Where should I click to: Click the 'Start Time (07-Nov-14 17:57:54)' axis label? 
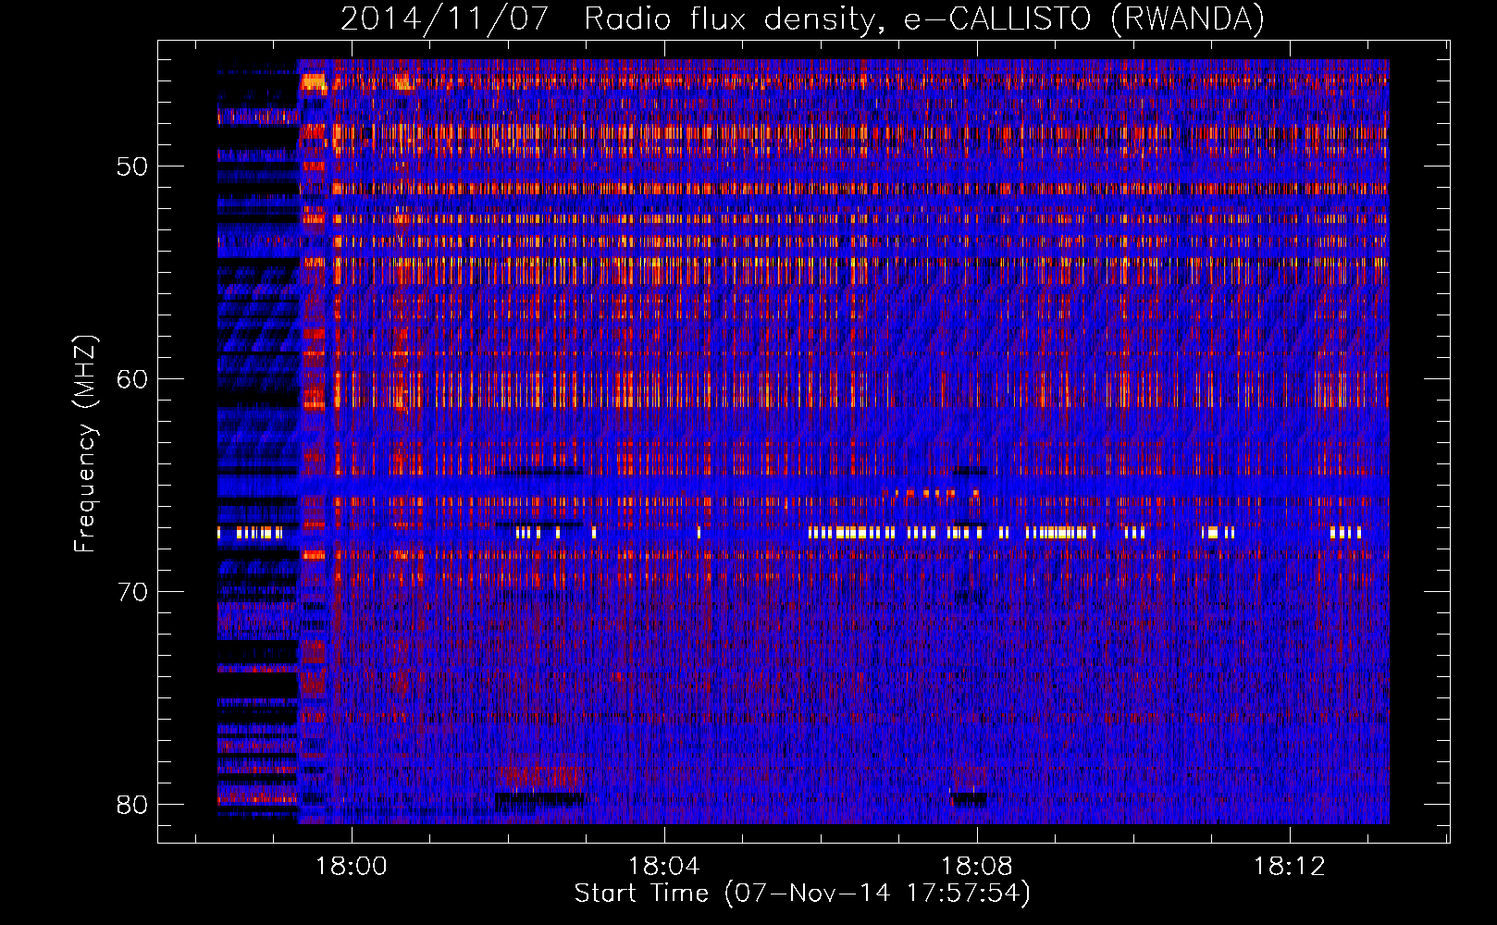click(802, 894)
